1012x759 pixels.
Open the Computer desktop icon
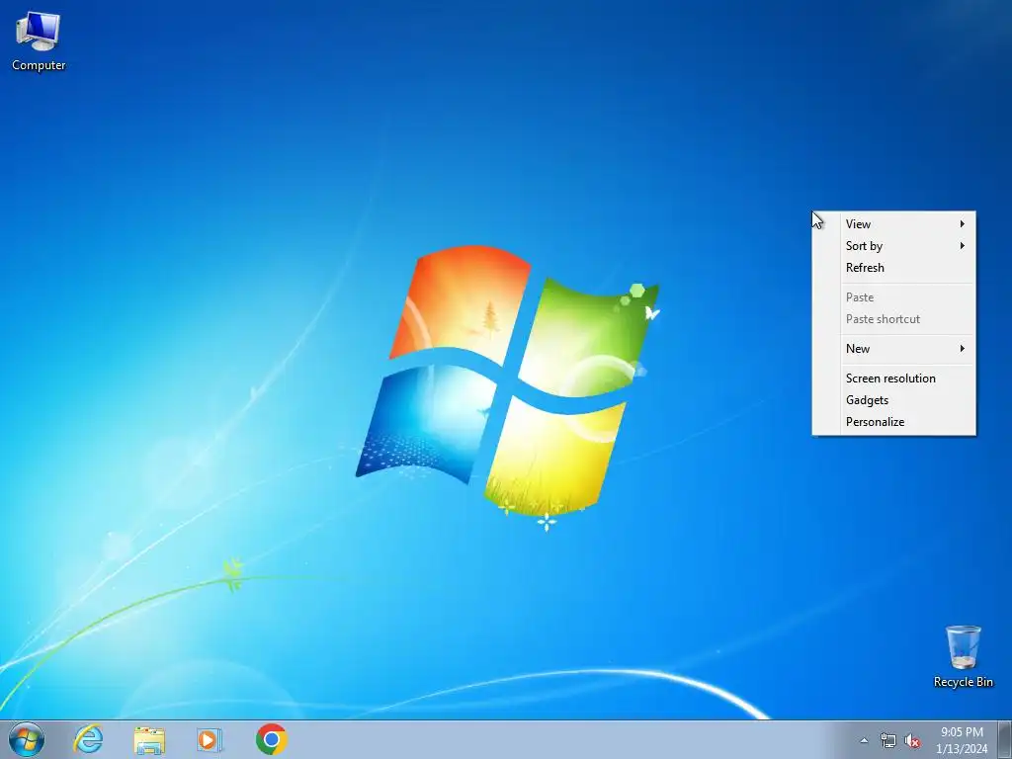click(39, 42)
